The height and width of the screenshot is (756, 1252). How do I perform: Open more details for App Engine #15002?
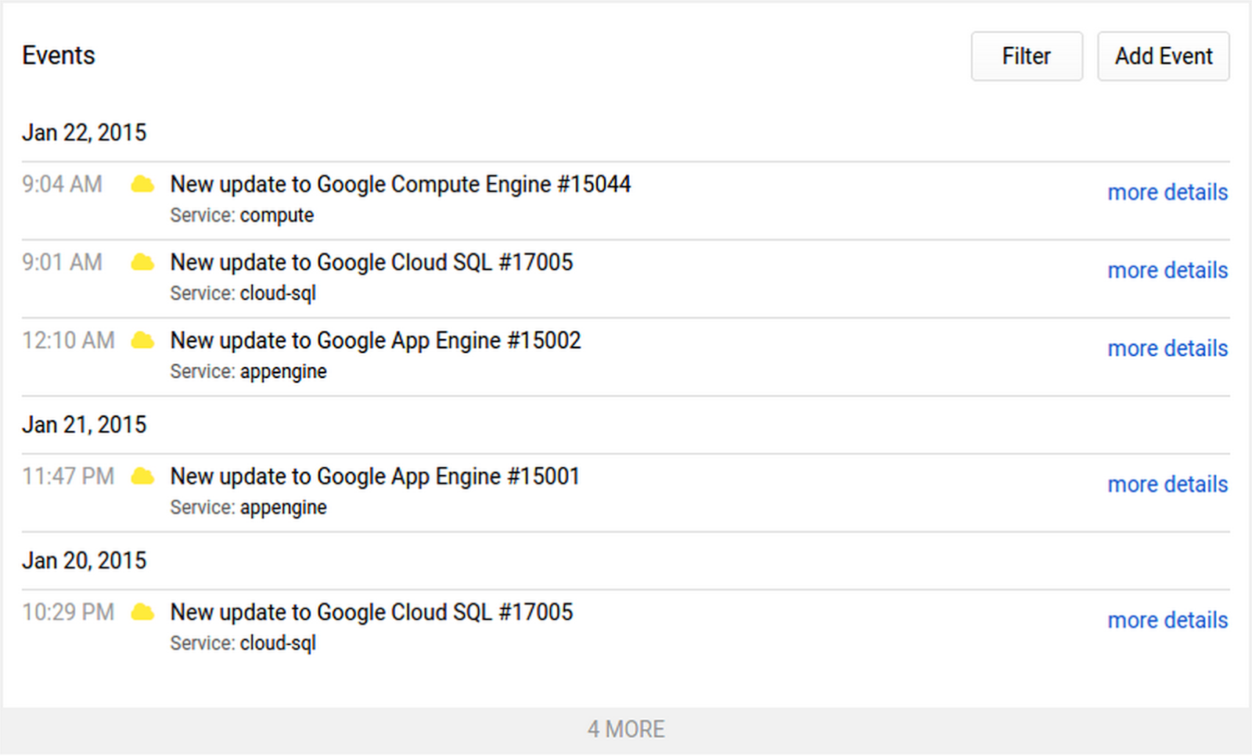tap(1167, 348)
